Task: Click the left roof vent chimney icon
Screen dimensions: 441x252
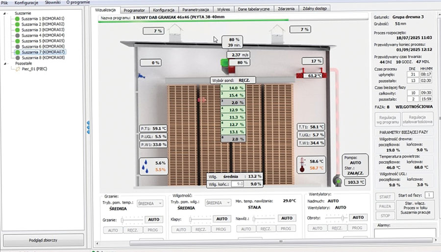Action: point(172,32)
